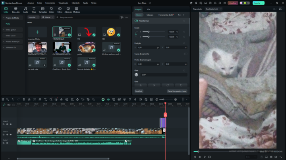Open the Efeitos library

coord(51,10)
